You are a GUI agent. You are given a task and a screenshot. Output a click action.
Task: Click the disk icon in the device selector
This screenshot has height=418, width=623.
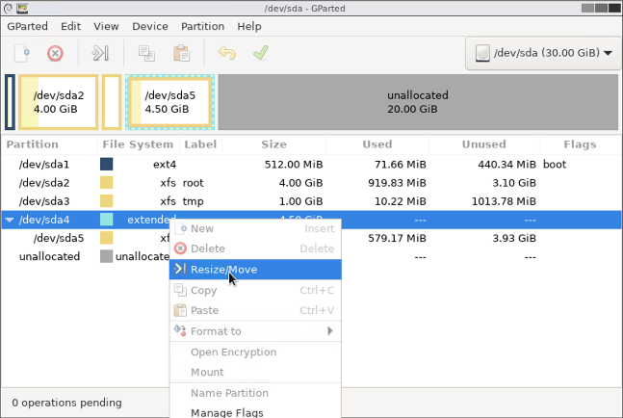point(482,53)
